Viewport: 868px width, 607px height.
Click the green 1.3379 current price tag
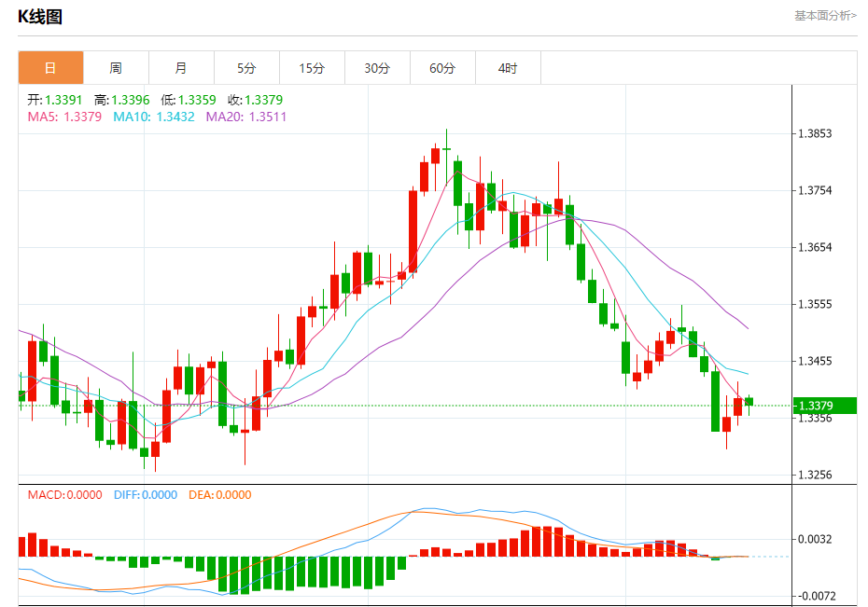click(x=825, y=406)
